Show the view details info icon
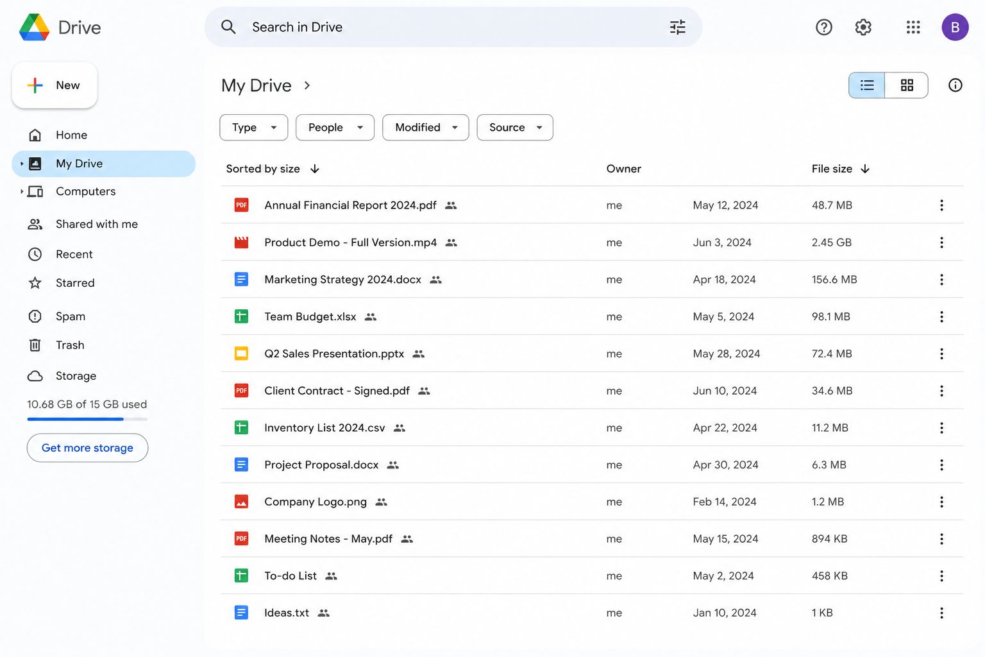985x657 pixels. pyautogui.click(x=955, y=85)
